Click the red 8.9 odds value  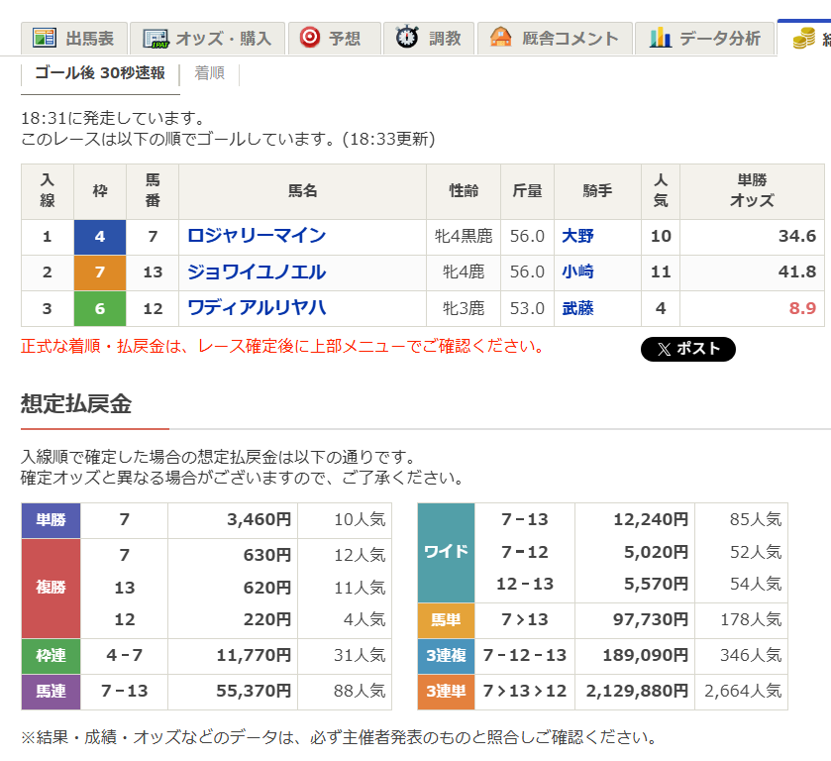(802, 307)
